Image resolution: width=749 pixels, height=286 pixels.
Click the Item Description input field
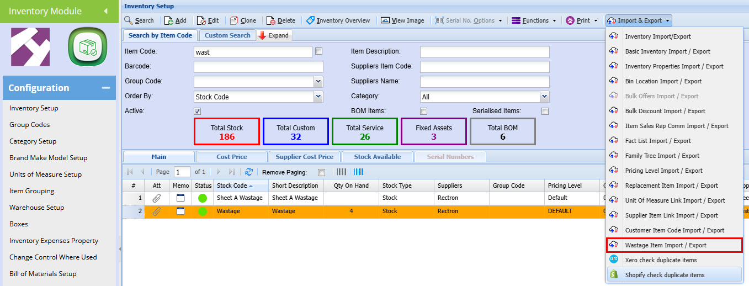click(485, 52)
